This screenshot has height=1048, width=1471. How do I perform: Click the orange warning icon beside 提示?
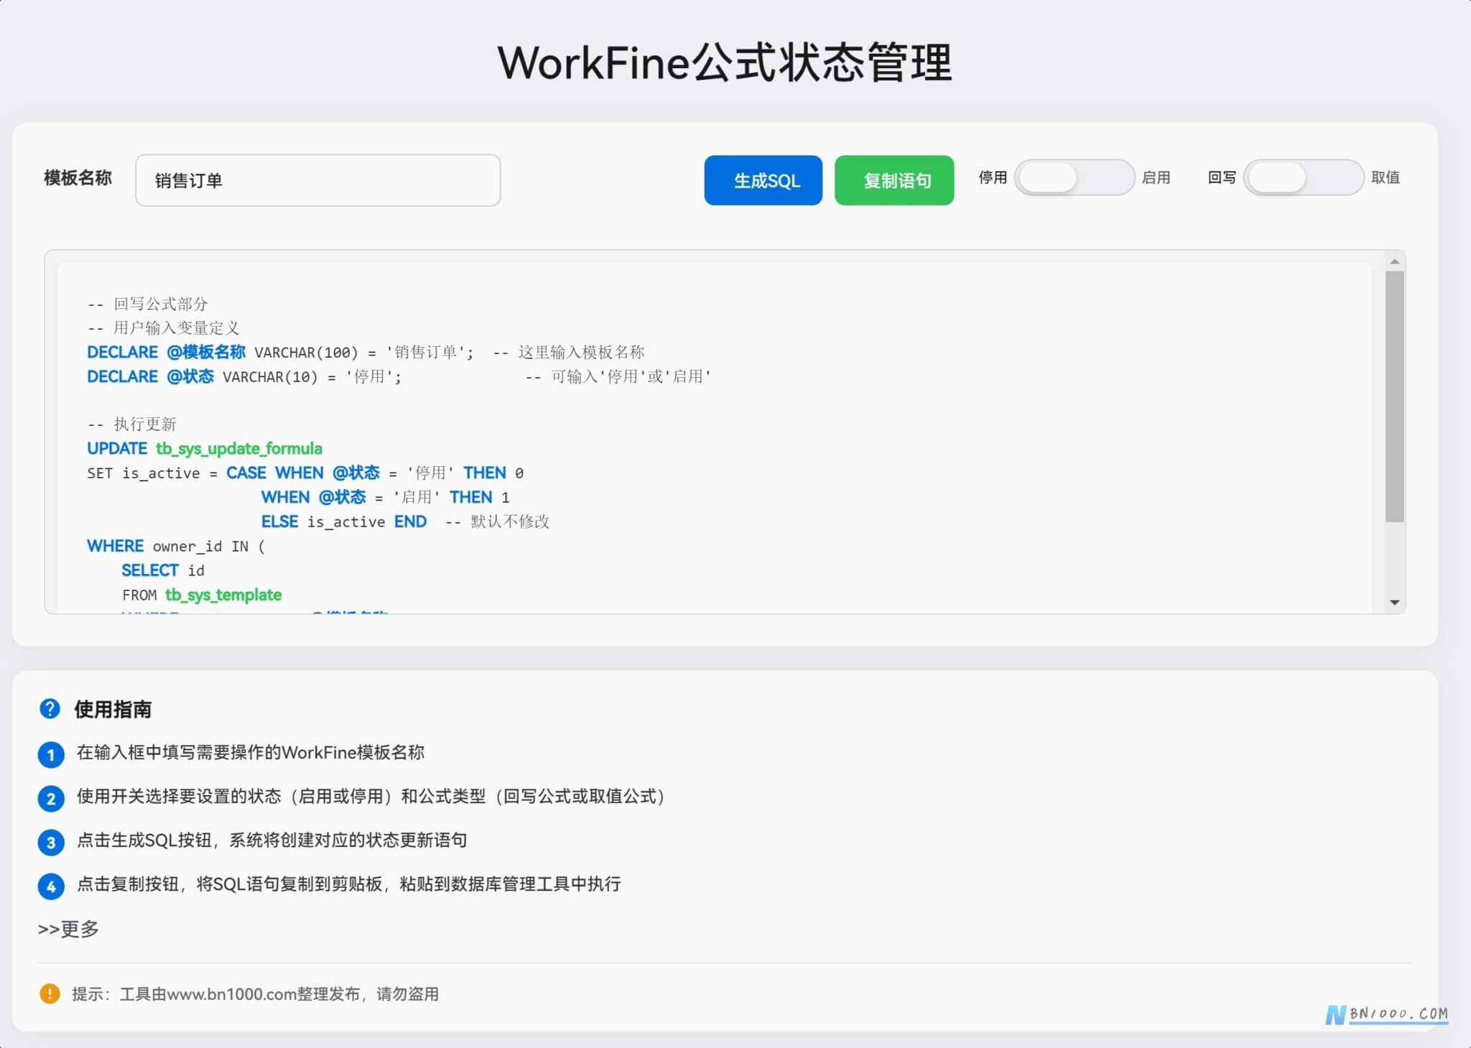[x=50, y=993]
